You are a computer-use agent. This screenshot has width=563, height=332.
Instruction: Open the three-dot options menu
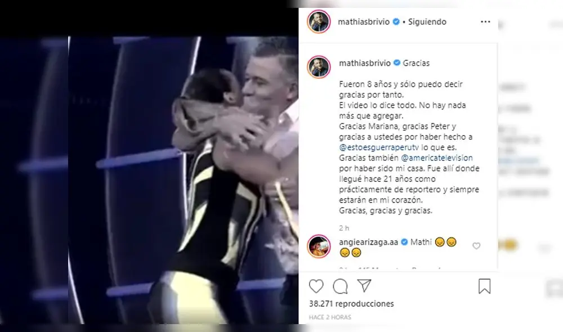[485, 22]
